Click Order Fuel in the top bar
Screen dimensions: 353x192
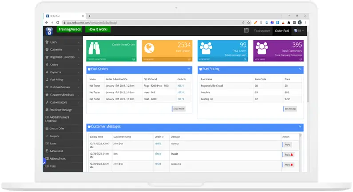click(282, 31)
